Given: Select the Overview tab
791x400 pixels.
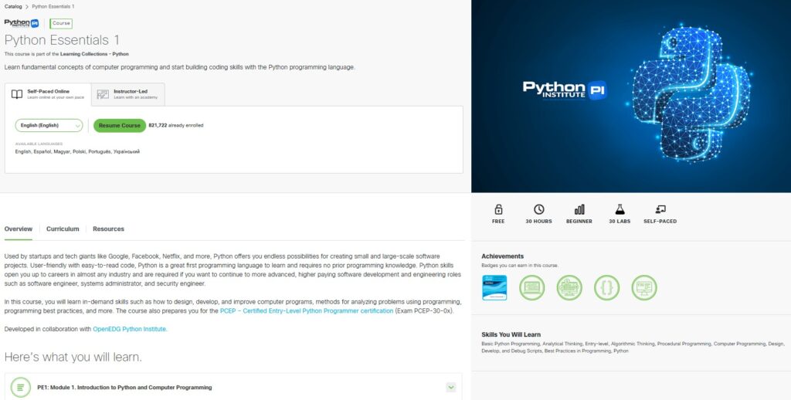Looking at the screenshot, I should 19,229.
